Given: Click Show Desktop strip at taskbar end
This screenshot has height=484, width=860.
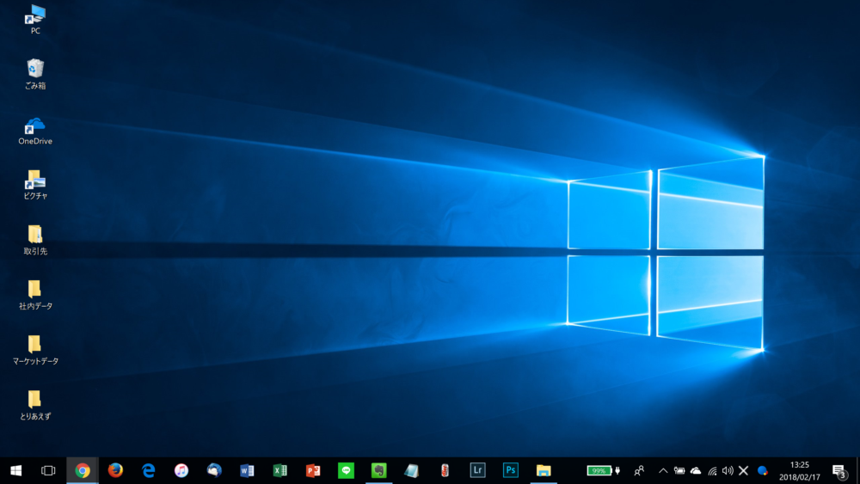Looking at the screenshot, I should [x=857, y=470].
